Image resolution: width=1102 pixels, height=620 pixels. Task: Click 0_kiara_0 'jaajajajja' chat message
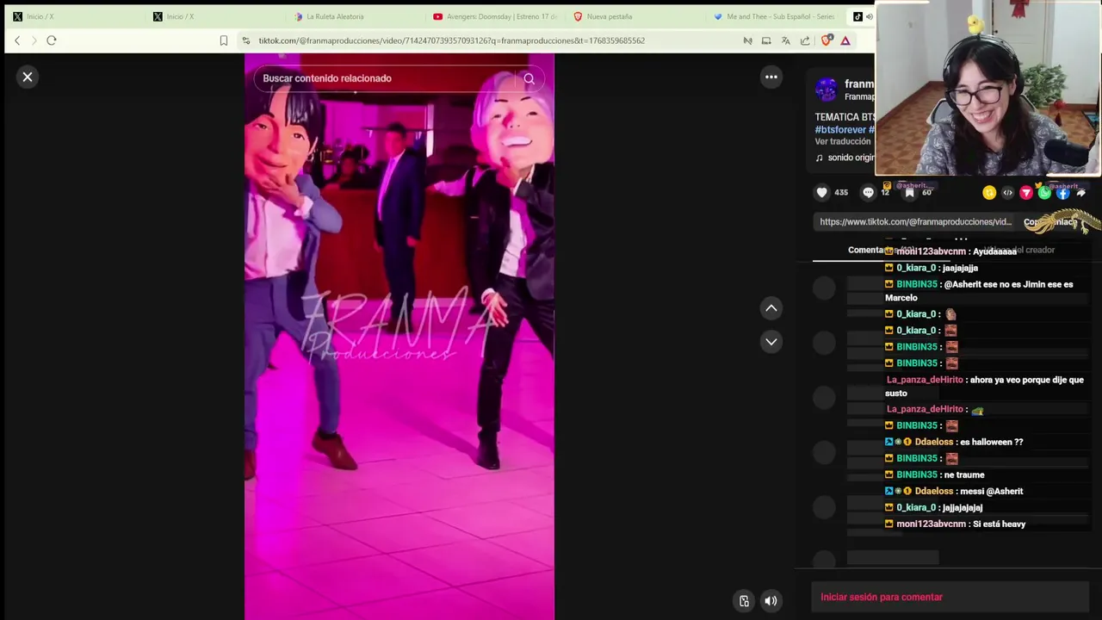pyautogui.click(x=932, y=268)
